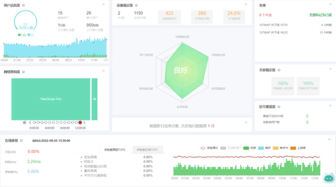Toggle the 2.4G legend in user activity chart

click(22, 34)
